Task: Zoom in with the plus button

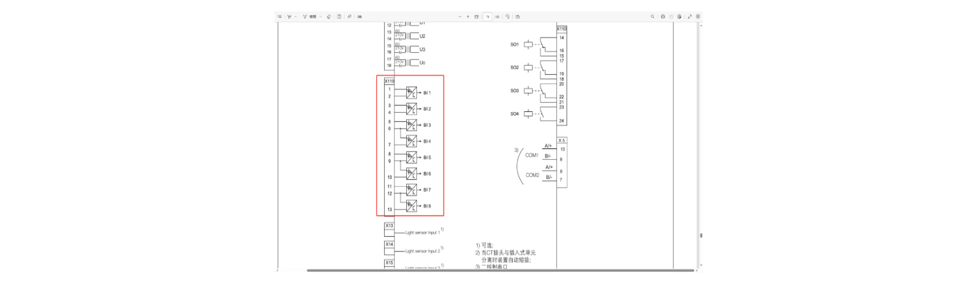Action: point(468,16)
